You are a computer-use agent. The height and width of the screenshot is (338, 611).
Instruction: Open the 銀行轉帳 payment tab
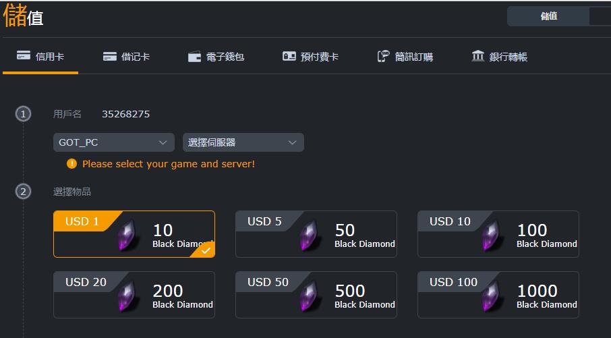[x=499, y=57]
